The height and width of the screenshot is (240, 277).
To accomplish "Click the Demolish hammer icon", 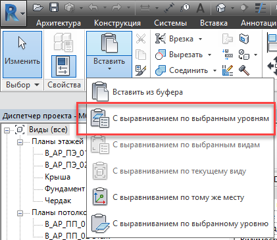I will coord(244,70).
